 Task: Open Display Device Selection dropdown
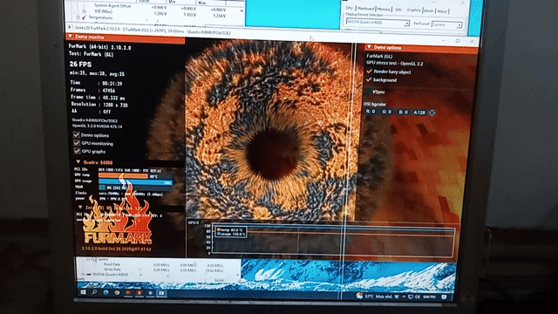point(378,23)
